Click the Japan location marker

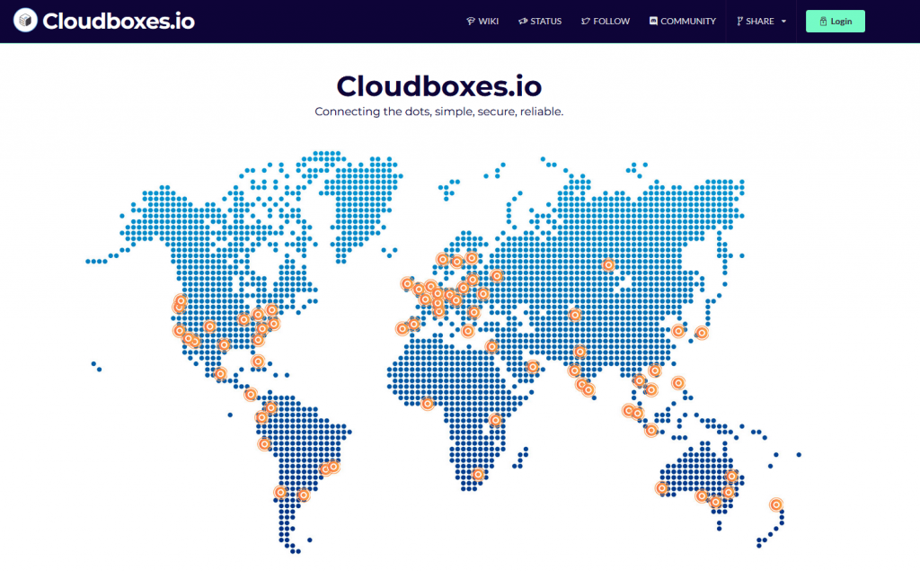[x=701, y=333]
